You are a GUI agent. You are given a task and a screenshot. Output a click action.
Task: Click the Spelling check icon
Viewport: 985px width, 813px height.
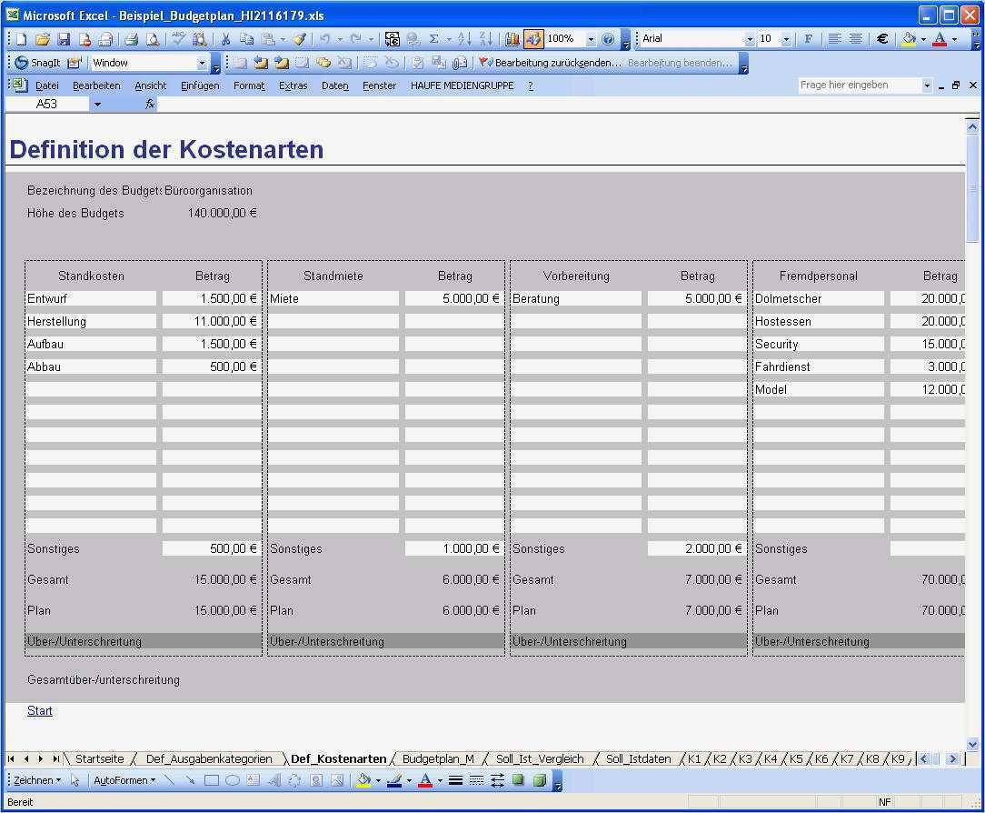coord(177,38)
